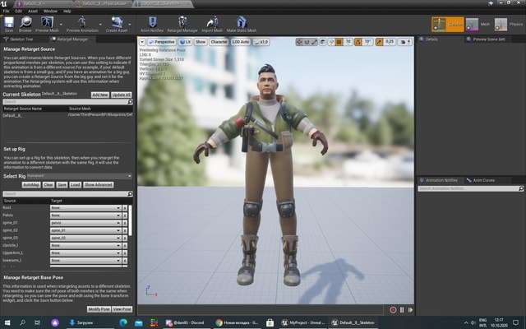Screen dimensions: 526x329
Task: Click the Anim Notifies toolbar icon
Action: coord(151,22)
